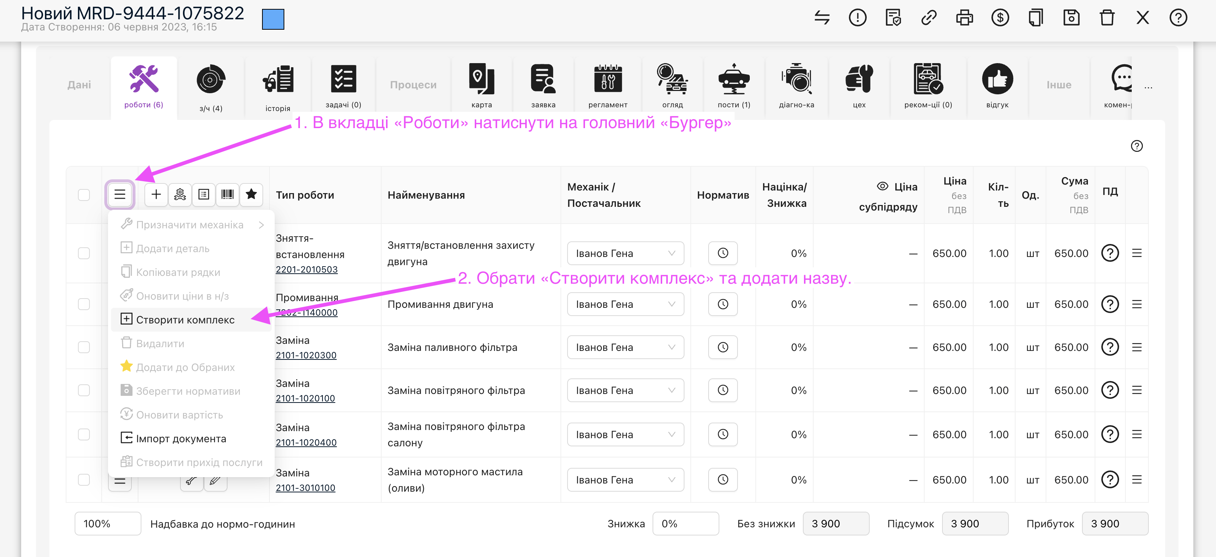Click the exclamation alert icon in top bar
The height and width of the screenshot is (557, 1216).
click(858, 18)
